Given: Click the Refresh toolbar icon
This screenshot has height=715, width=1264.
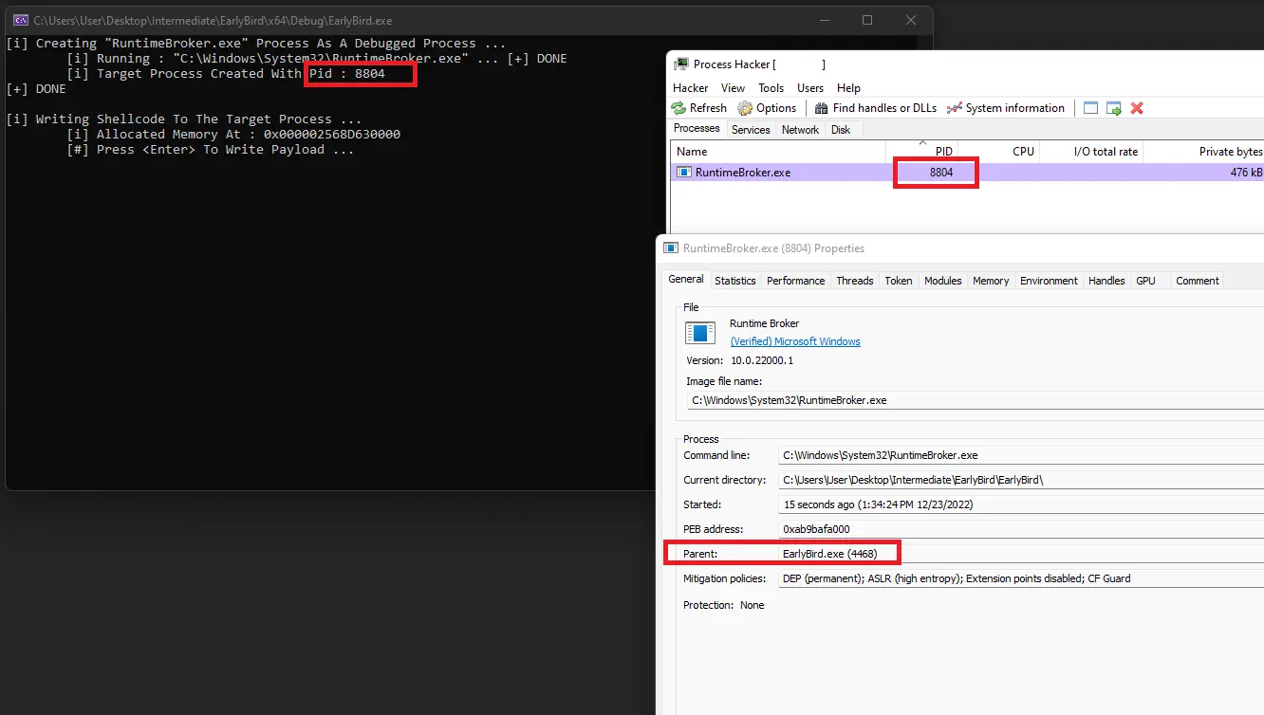Looking at the screenshot, I should (x=678, y=108).
